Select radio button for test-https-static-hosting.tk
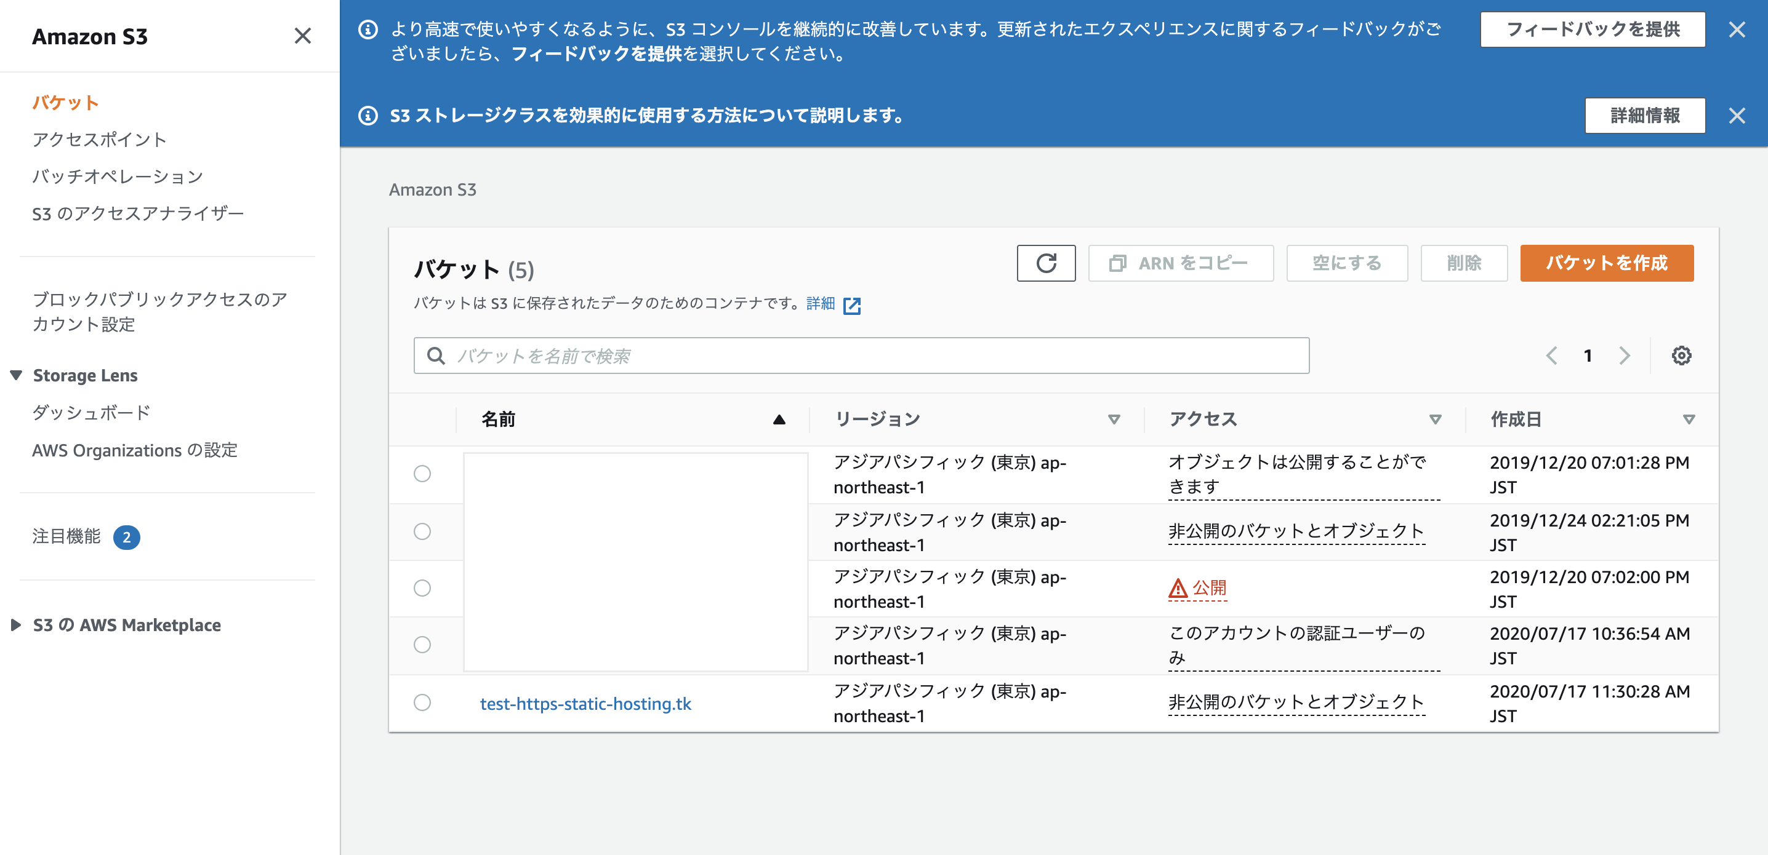This screenshot has height=855, width=1768. pos(422,702)
